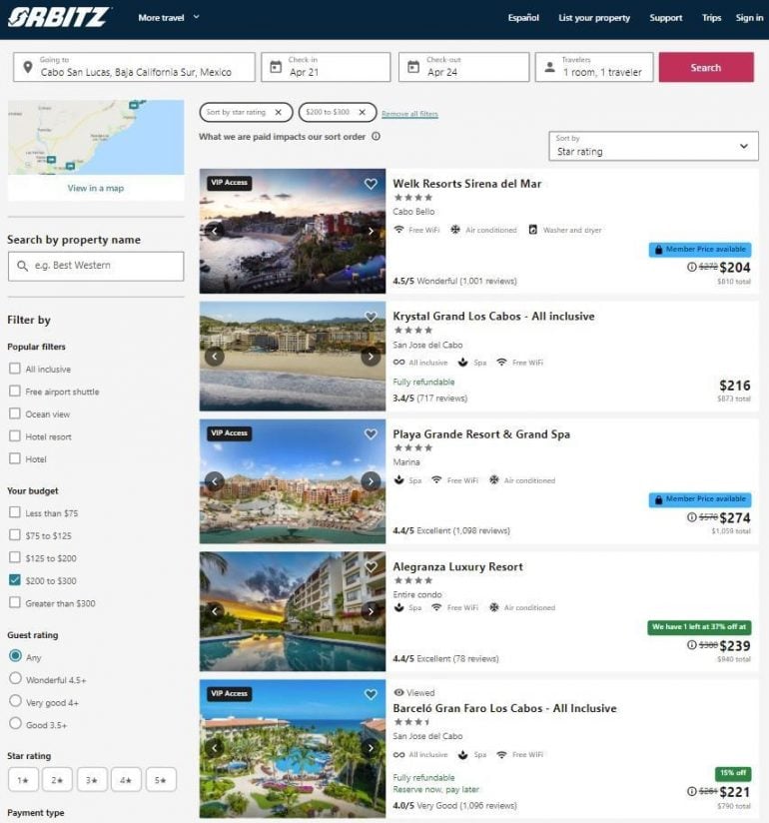The width and height of the screenshot is (769, 823).
Task: Click the search by property name field
Action: [x=96, y=266]
